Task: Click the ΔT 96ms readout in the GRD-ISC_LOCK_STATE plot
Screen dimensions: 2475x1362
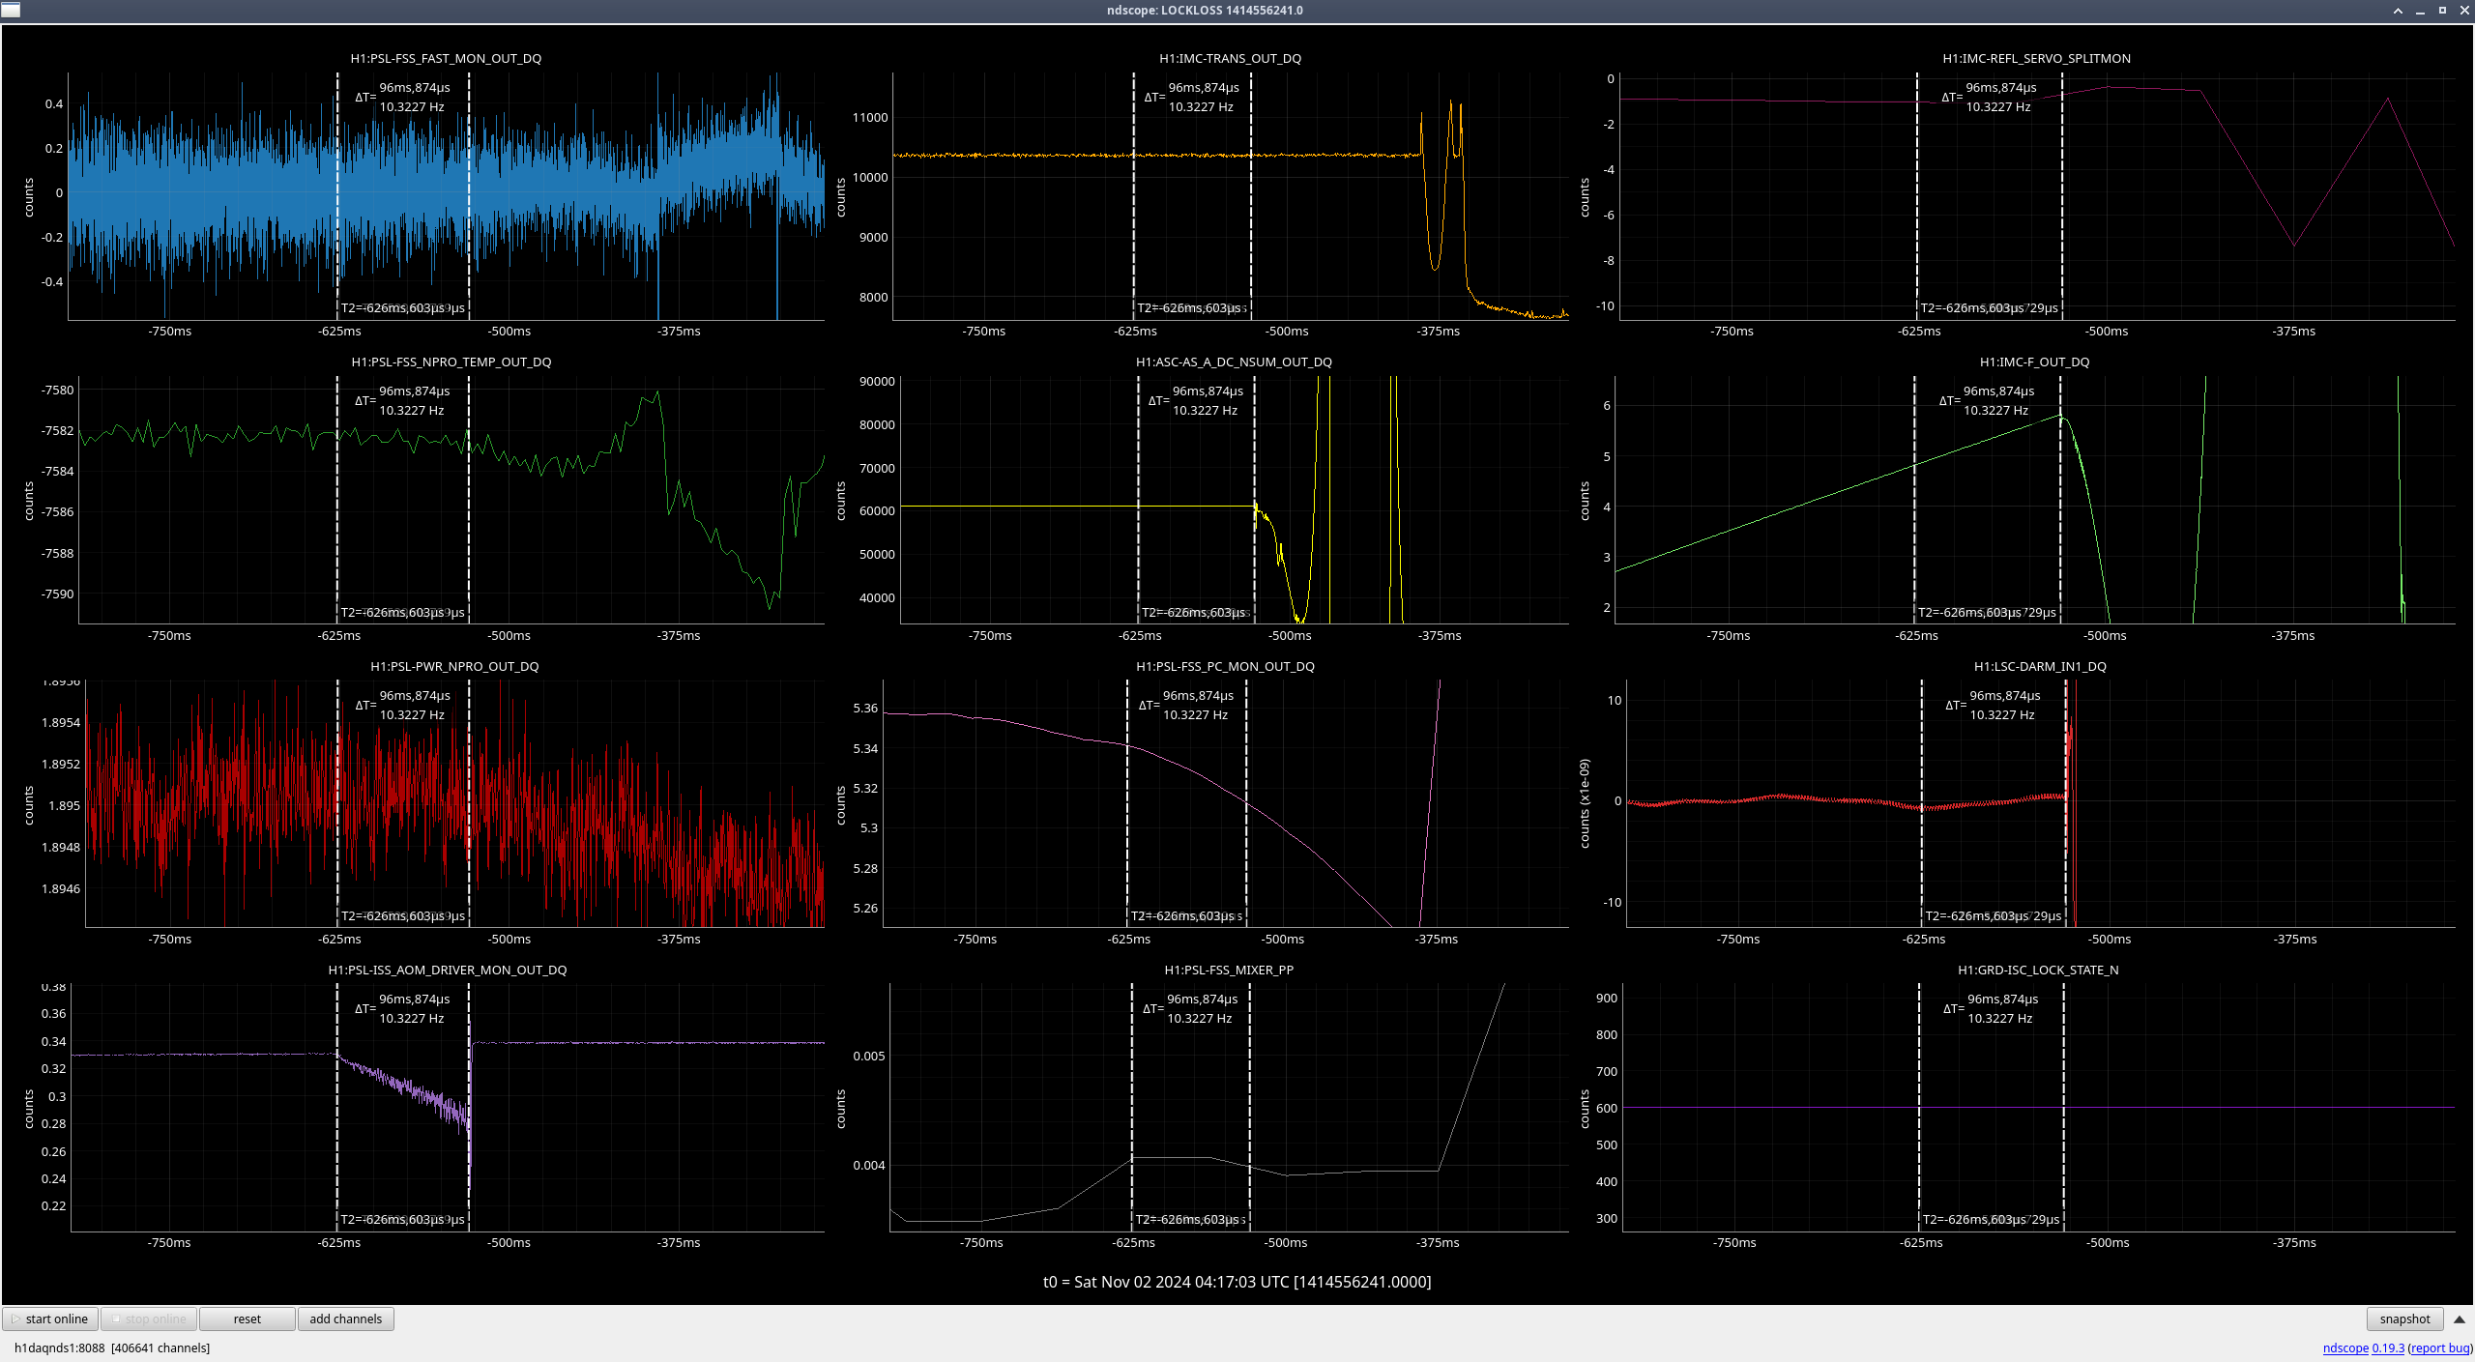Action: [x=1992, y=1008]
